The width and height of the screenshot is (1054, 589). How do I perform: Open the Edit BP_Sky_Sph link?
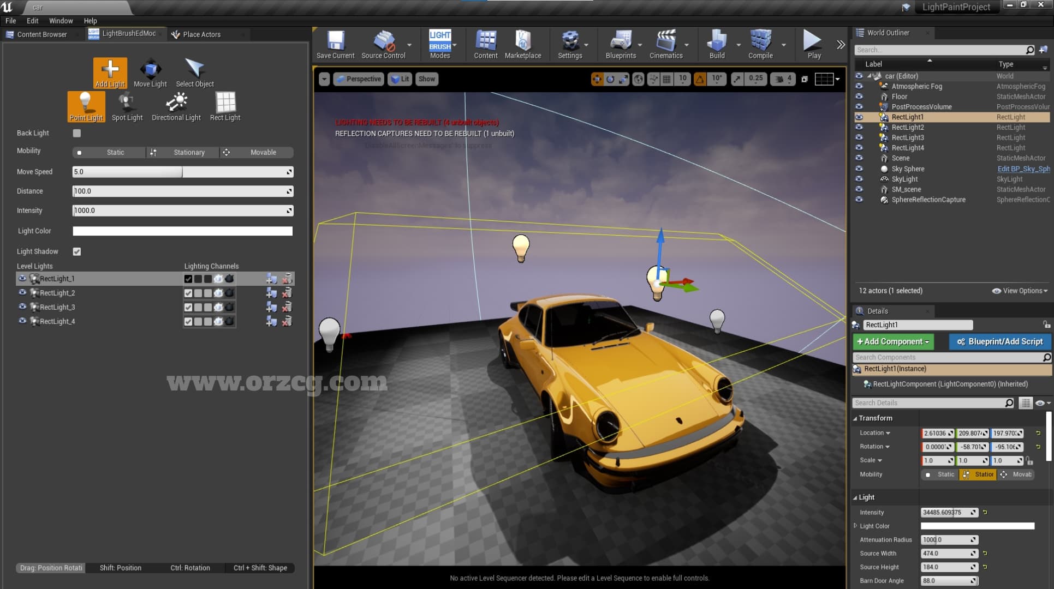click(x=1023, y=169)
